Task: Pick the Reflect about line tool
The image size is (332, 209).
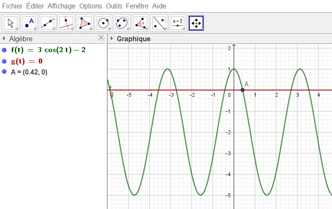Action: (x=159, y=23)
